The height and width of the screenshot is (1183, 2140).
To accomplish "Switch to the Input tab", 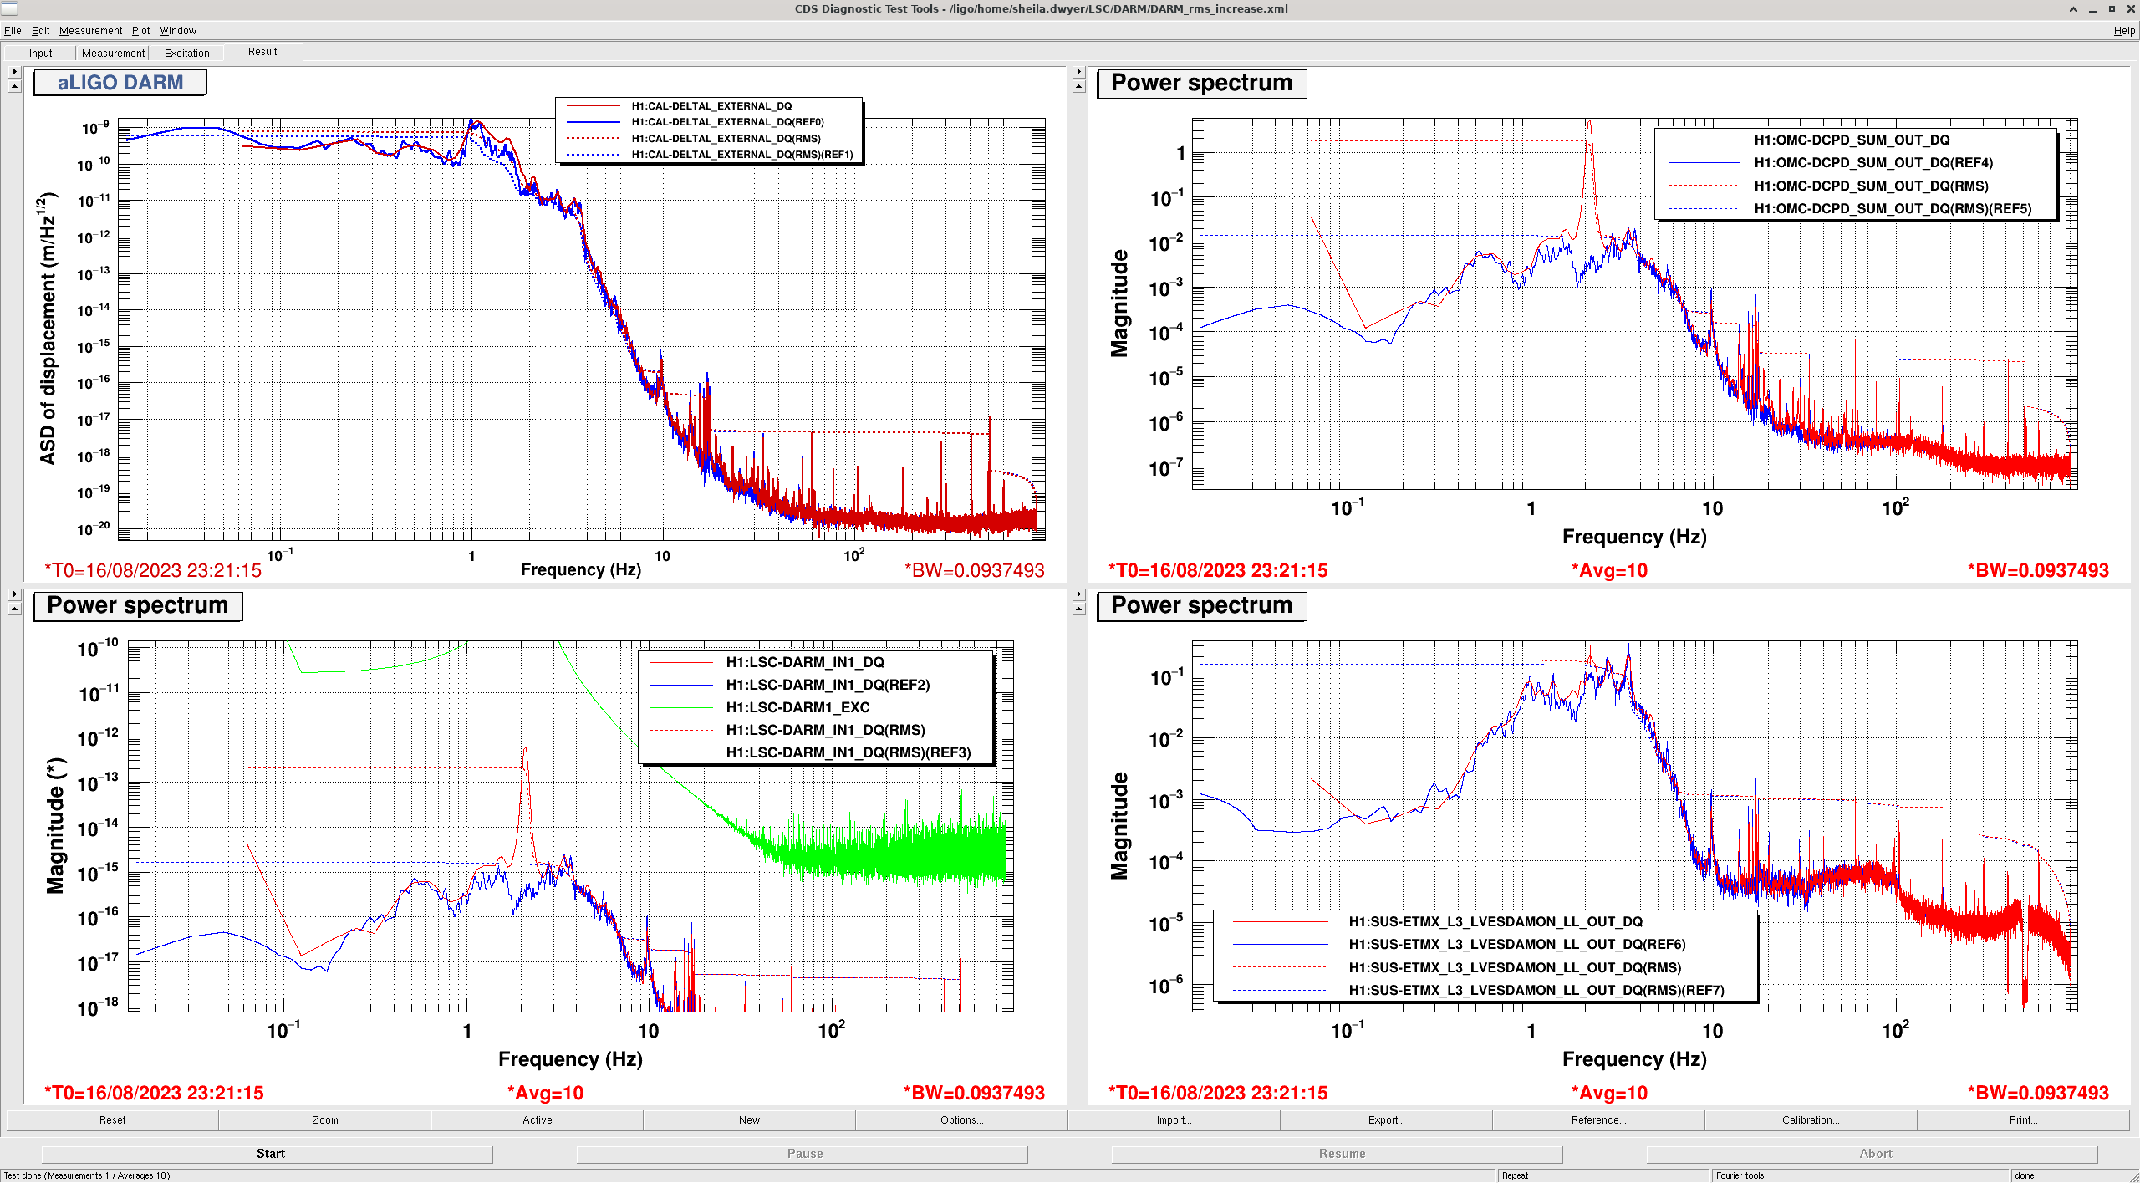I will (x=40, y=53).
